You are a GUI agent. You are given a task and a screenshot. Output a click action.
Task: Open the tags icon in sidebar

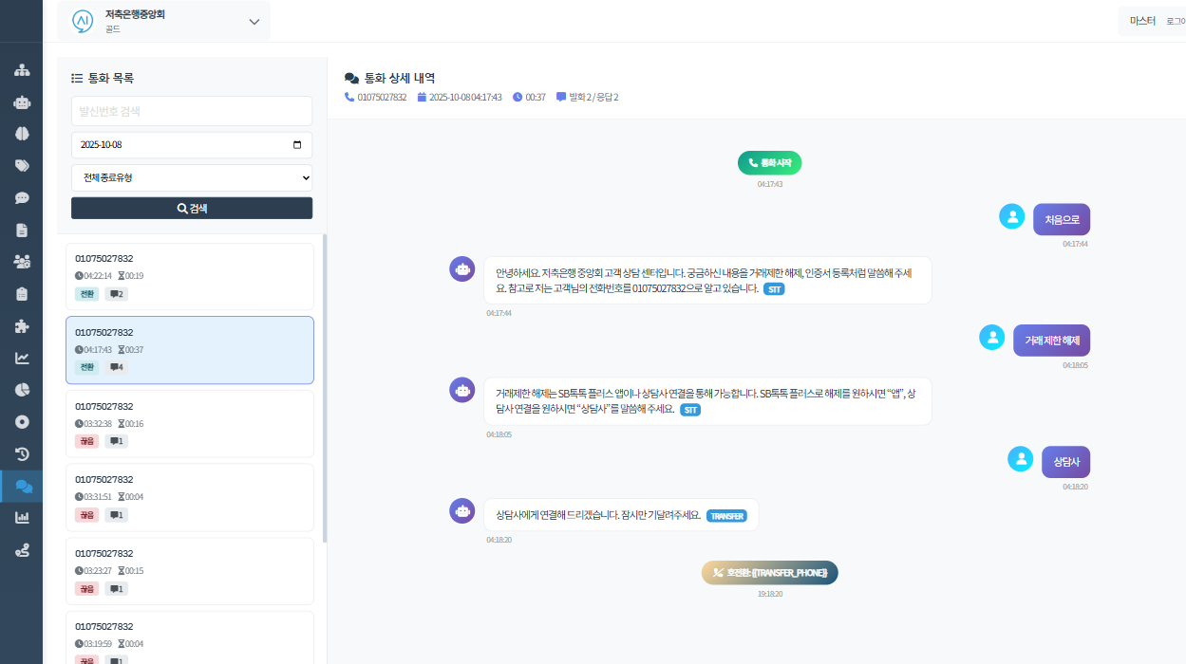22,166
